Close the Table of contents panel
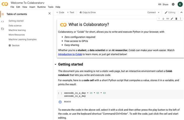Image resolution: width=184 pixels, height=120 pixels. click(x=49, y=13)
